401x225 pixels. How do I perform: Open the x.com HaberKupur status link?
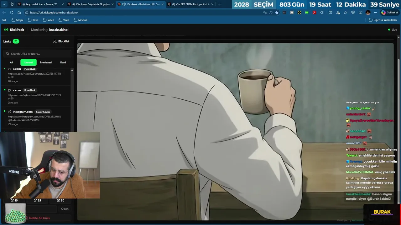click(34, 75)
